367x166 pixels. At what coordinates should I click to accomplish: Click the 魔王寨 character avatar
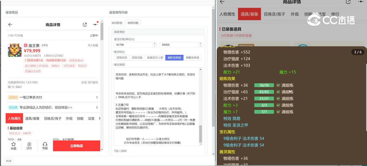click(x=15, y=50)
